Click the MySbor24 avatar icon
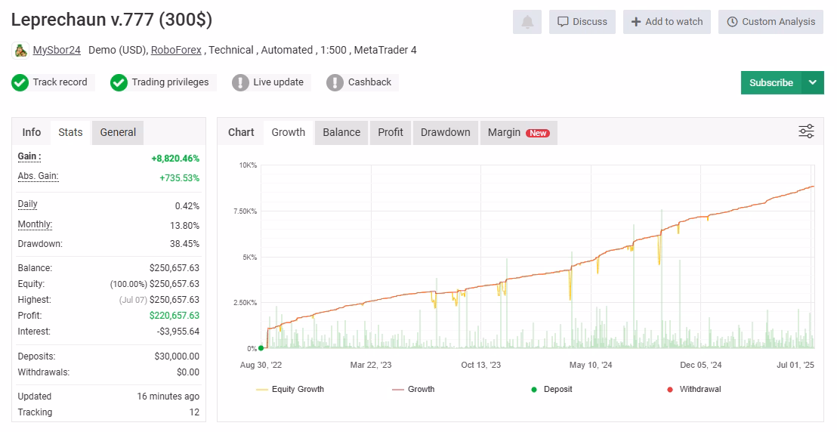Screen dimensions: 837x432 click(20, 51)
